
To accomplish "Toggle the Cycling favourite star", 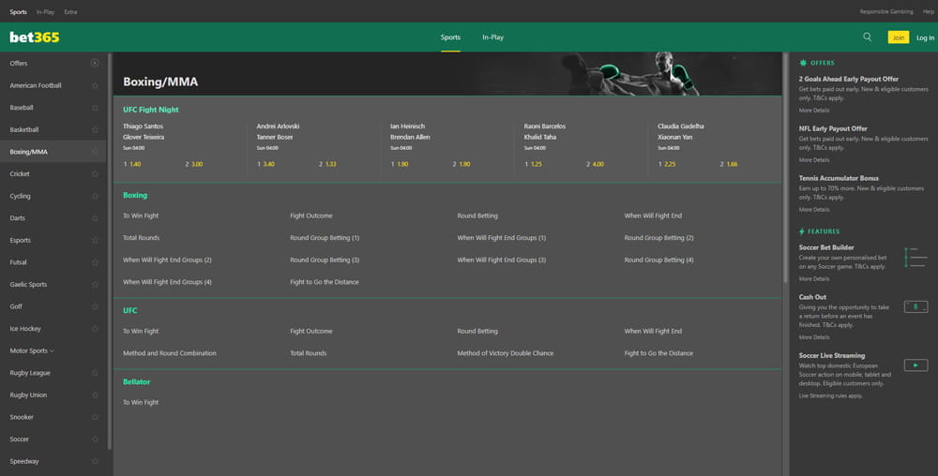I will [95, 196].
